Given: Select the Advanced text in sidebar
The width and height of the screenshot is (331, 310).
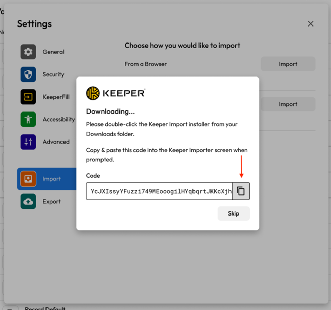Looking at the screenshot, I should tap(56, 142).
